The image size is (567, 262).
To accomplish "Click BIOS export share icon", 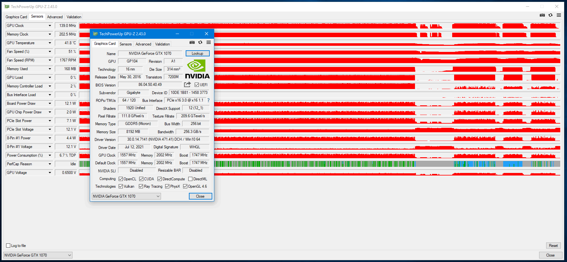I will (188, 85).
